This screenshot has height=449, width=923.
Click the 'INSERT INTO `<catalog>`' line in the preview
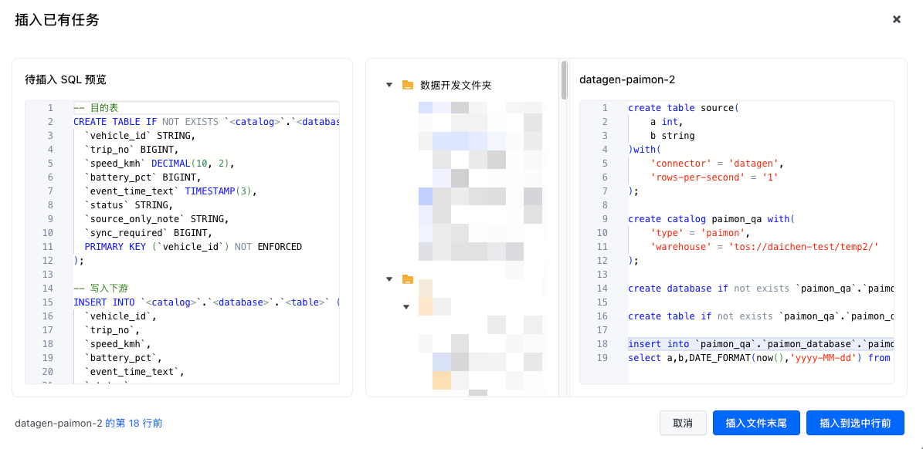click(207, 302)
